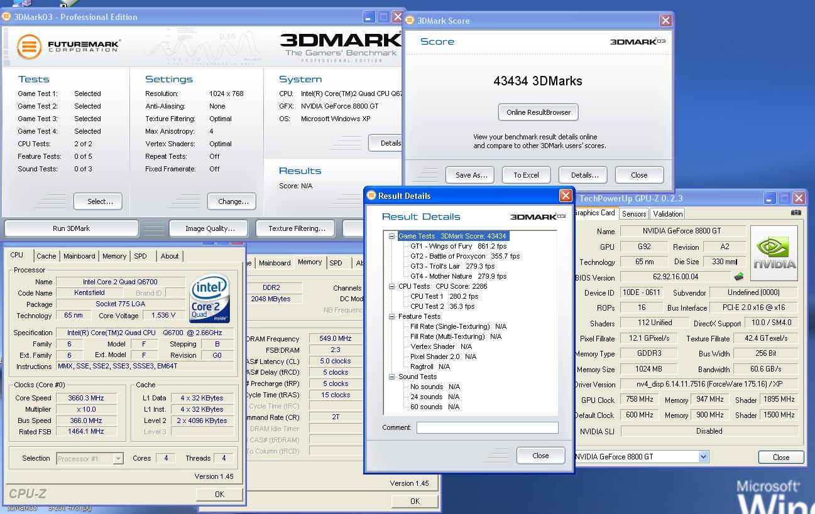
Task: Click the NVIDIA SLI Disabled field
Action: pos(709,431)
